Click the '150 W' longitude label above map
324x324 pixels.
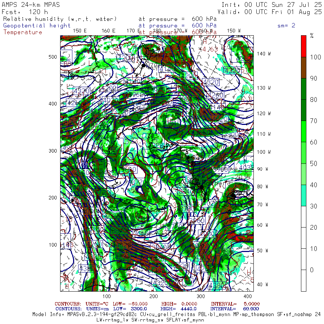[234, 31]
